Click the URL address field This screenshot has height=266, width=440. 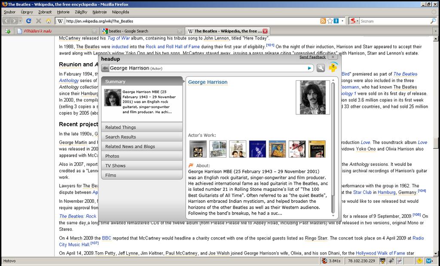tap(192, 21)
